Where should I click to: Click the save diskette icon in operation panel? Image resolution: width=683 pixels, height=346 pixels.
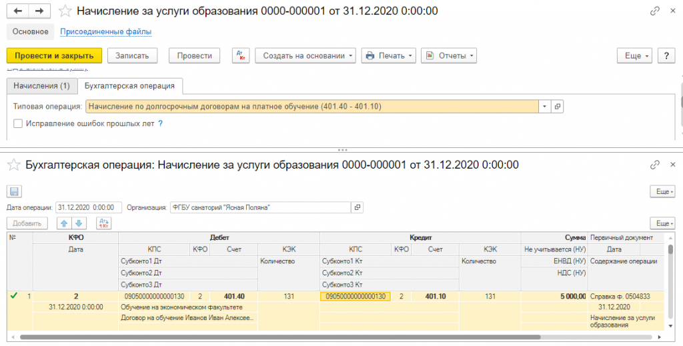pyautogui.click(x=13, y=191)
